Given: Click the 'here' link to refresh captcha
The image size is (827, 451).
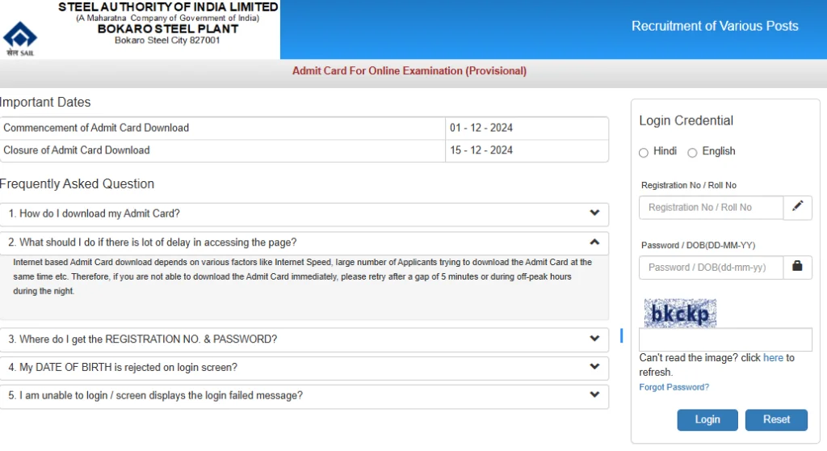Looking at the screenshot, I should pos(773,357).
